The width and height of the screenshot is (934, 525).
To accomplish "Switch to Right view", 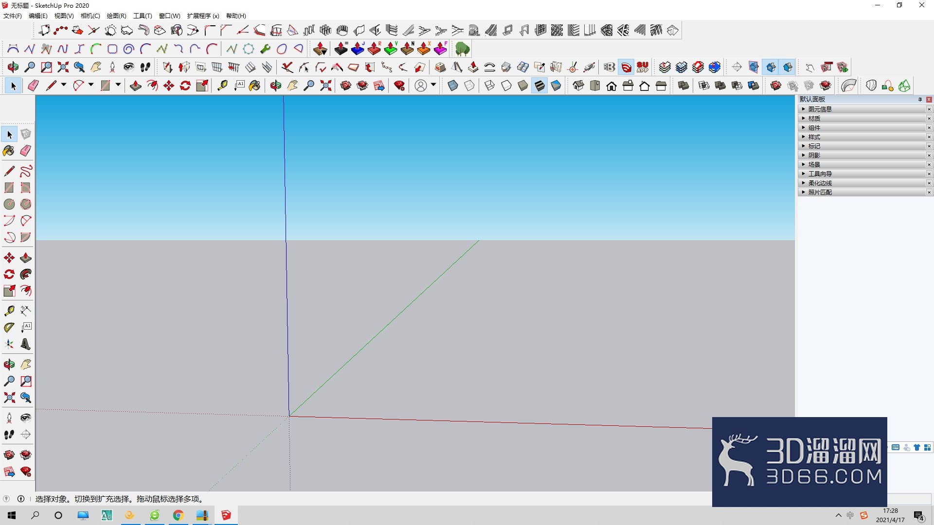I will (x=628, y=86).
